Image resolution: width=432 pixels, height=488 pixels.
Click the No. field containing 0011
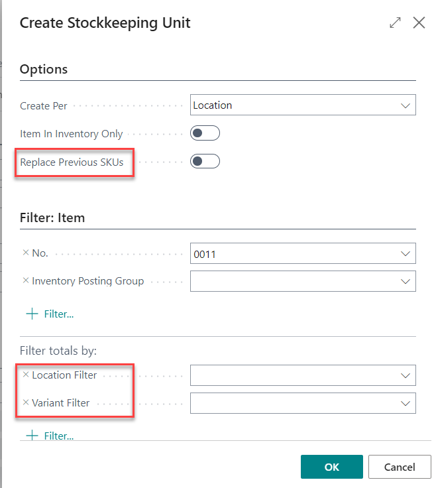pyautogui.click(x=292, y=253)
